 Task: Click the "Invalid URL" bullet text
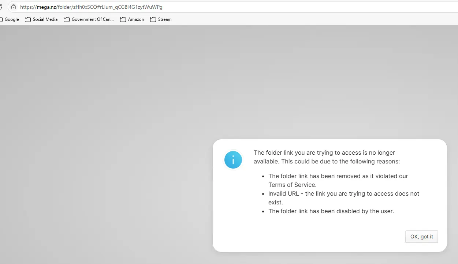(x=344, y=198)
